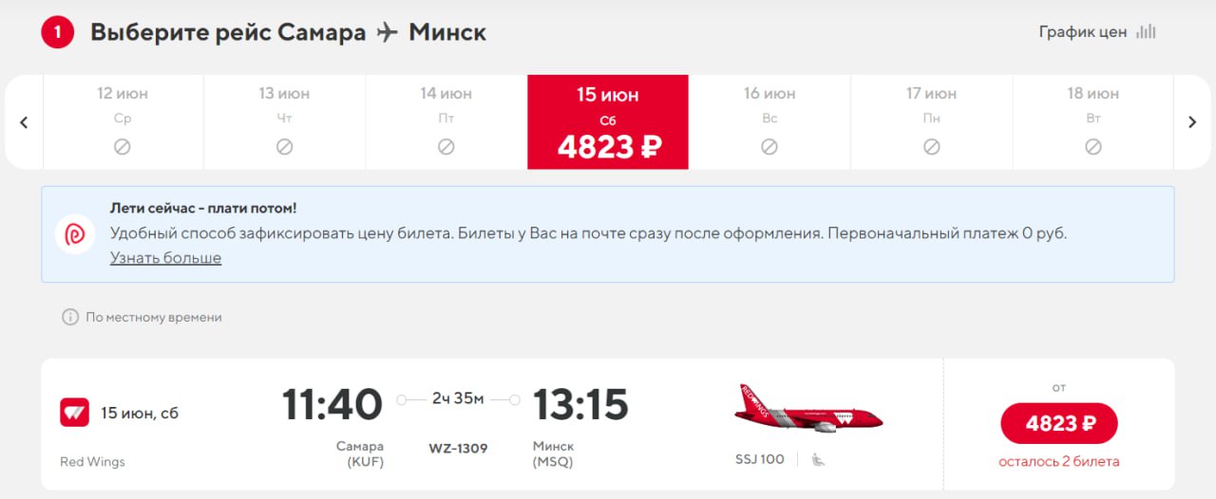Show earlier dates with left arrow
This screenshot has height=499, width=1216.
coord(25,122)
